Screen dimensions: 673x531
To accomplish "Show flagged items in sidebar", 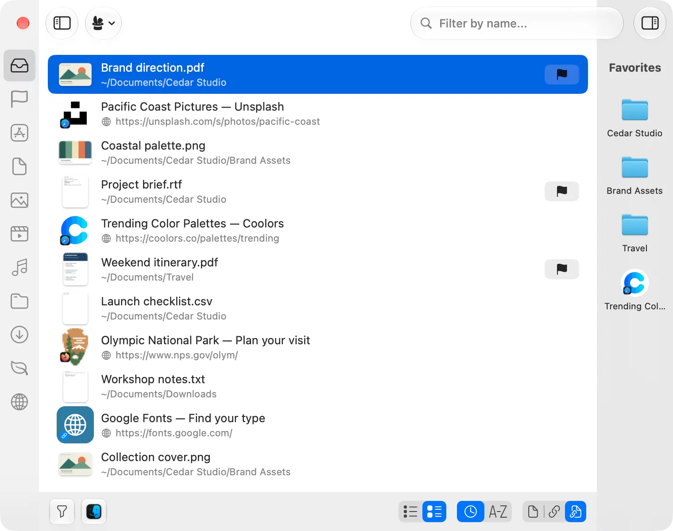I will [x=19, y=99].
